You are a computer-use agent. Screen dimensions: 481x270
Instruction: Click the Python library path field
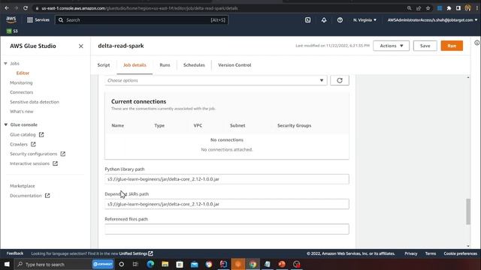click(227, 179)
